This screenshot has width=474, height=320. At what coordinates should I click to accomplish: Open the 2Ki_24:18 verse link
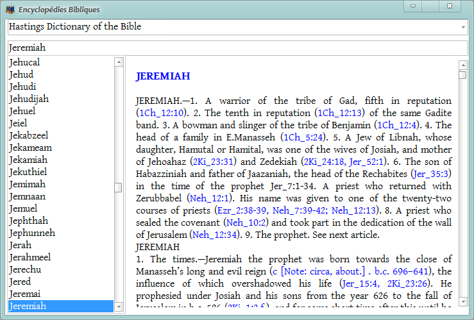[324, 162]
